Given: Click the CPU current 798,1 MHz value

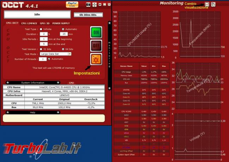Looking at the screenshot, I should (x=38, y=103).
